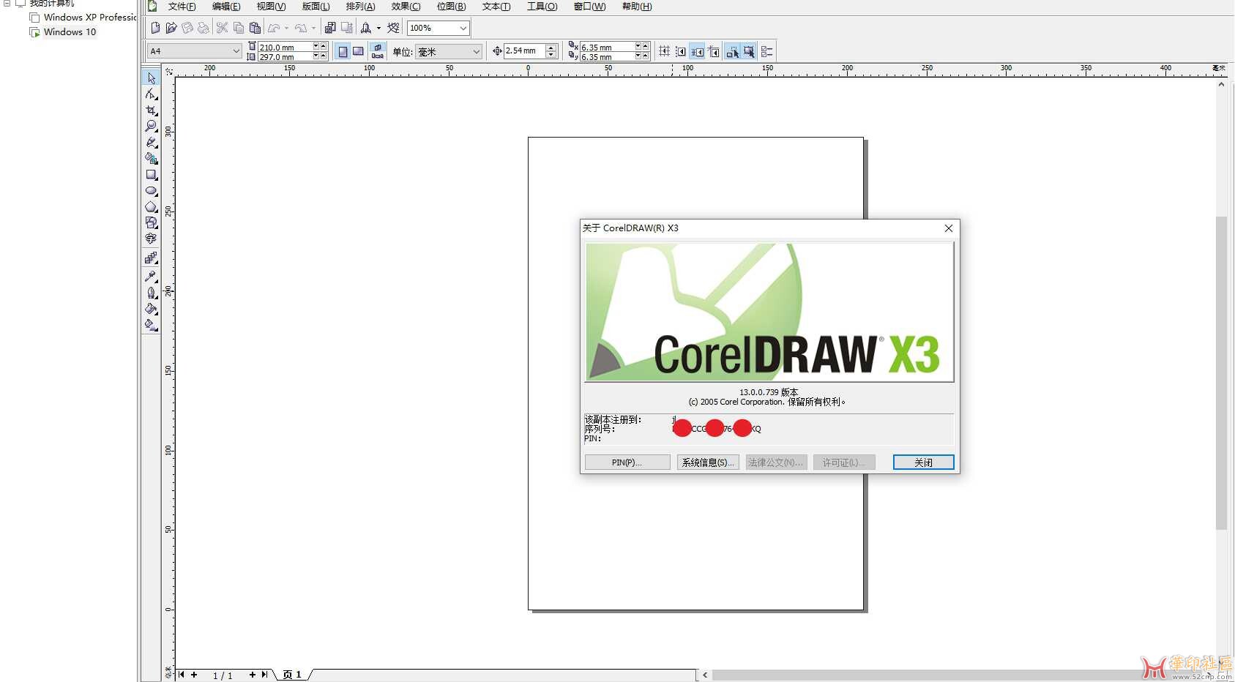This screenshot has height=682, width=1235.
Task: Expand the Undo history dropdown arrow
Action: point(286,28)
